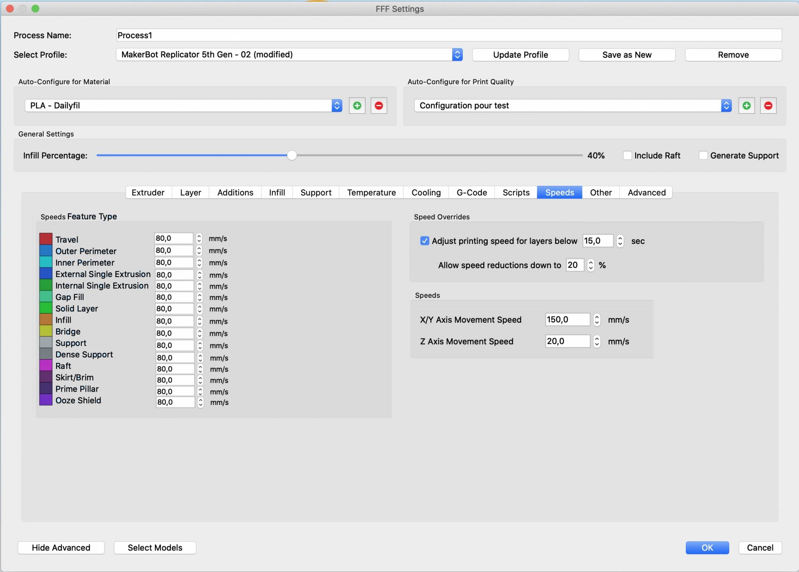Viewport: 799px width, 572px height.
Task: Click the Z Axis Movement Speed stepper
Action: [x=597, y=341]
